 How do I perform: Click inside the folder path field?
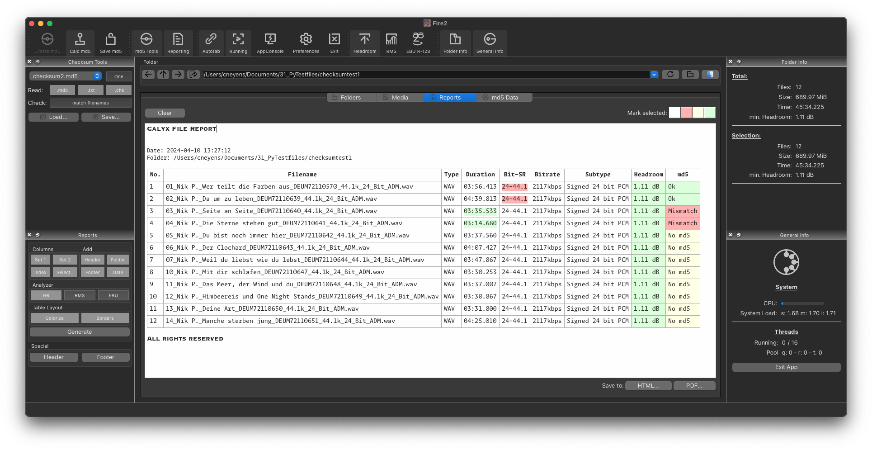tap(407, 74)
